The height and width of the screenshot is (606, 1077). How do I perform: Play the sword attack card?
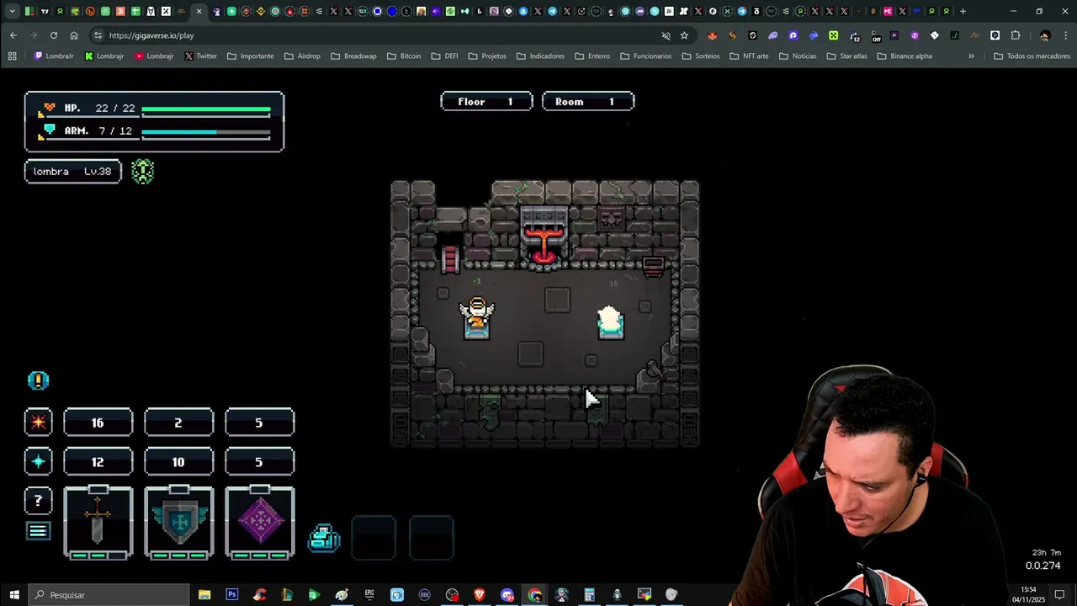(98, 522)
